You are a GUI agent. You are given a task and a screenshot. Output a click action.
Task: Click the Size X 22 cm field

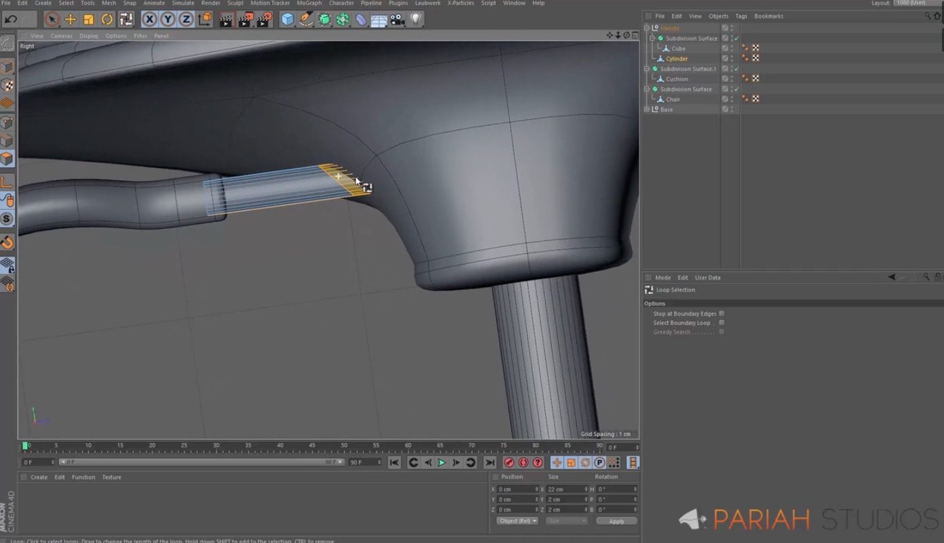pyautogui.click(x=566, y=489)
